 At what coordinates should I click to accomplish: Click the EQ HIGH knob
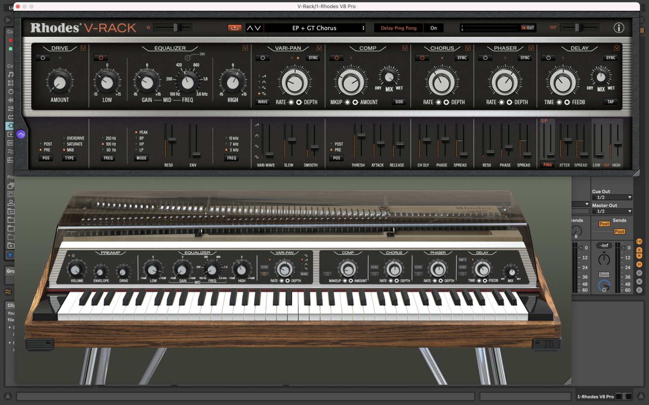[x=233, y=82]
